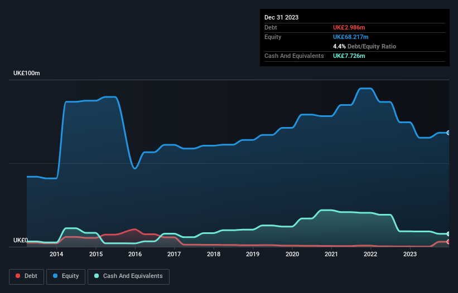458x293 pixels.
Task: Click the 2018 x-axis label
Action: coord(214,254)
